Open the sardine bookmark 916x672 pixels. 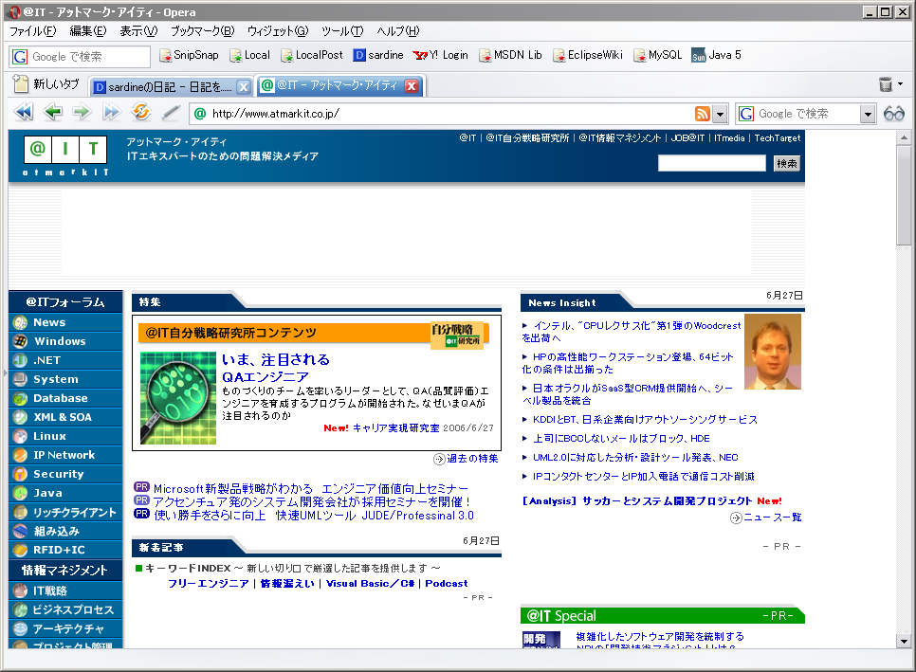(378, 55)
